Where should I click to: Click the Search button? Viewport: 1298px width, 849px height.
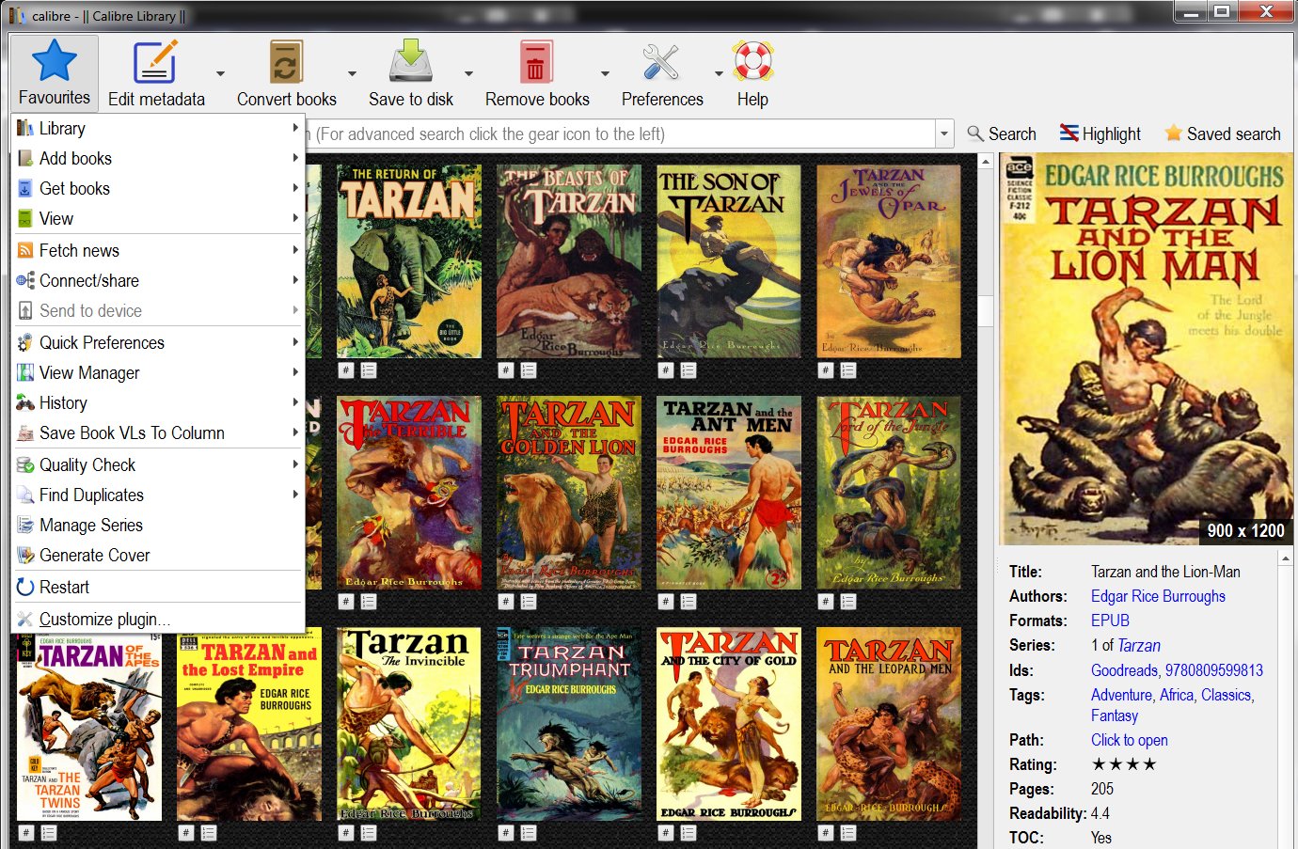click(x=1002, y=134)
